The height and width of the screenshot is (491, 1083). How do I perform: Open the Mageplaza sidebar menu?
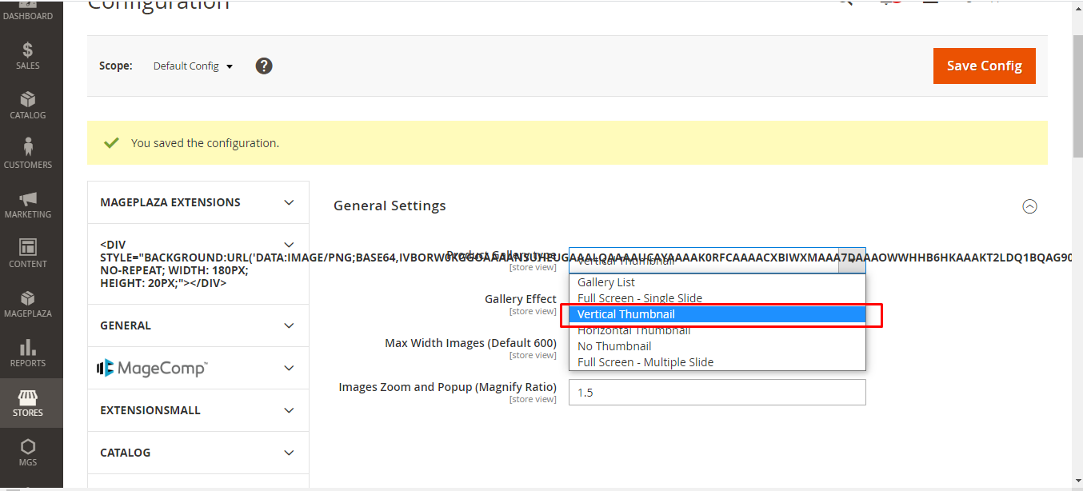[28, 304]
